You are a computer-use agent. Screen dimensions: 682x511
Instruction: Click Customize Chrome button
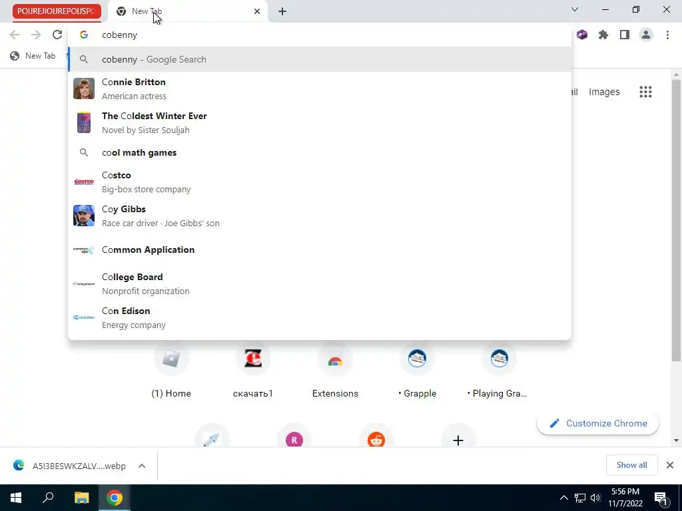click(x=597, y=423)
